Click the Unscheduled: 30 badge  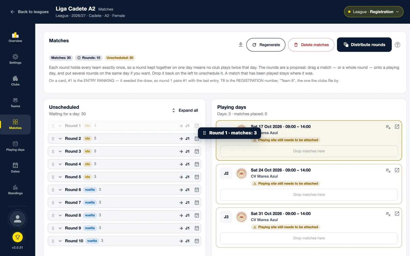pos(120,58)
